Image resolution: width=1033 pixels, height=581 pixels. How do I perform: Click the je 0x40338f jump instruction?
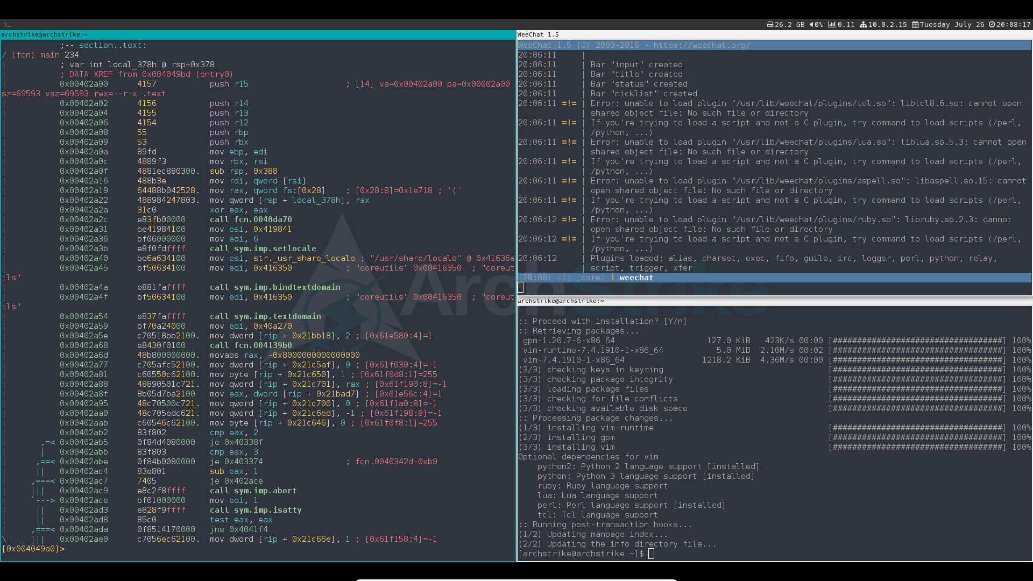[236, 442]
